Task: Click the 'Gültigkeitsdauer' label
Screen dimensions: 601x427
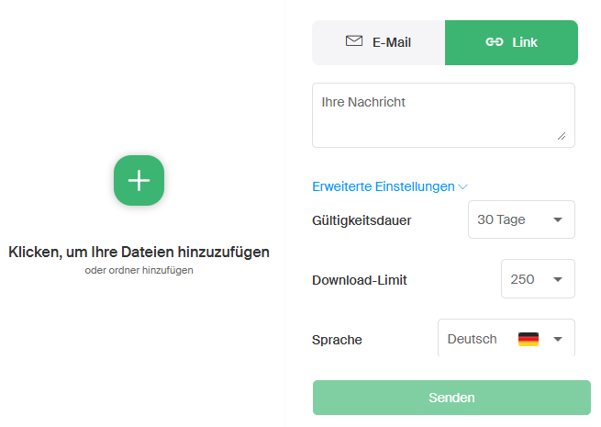Action: 362,220
